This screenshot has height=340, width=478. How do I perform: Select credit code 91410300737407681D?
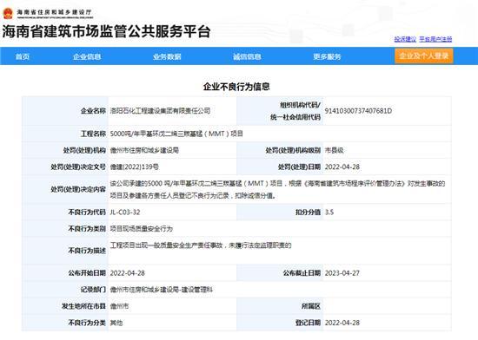coord(358,111)
